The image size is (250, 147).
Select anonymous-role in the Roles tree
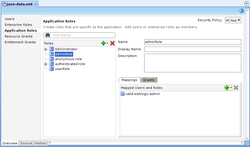pyautogui.click(x=68, y=59)
